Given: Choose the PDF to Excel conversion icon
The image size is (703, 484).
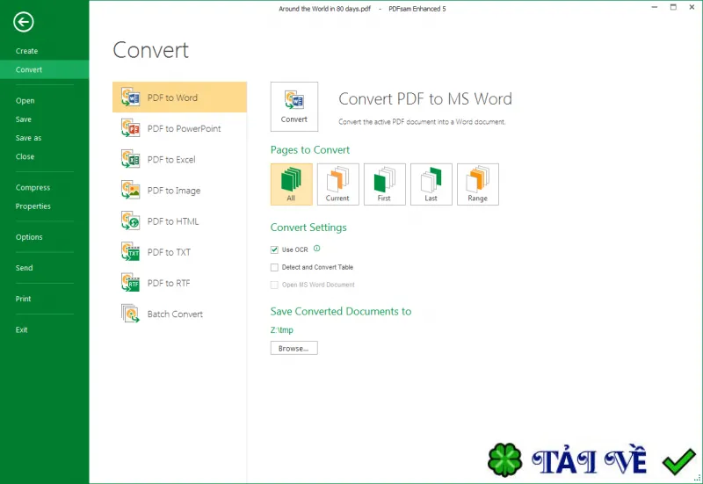Looking at the screenshot, I should pos(130,159).
